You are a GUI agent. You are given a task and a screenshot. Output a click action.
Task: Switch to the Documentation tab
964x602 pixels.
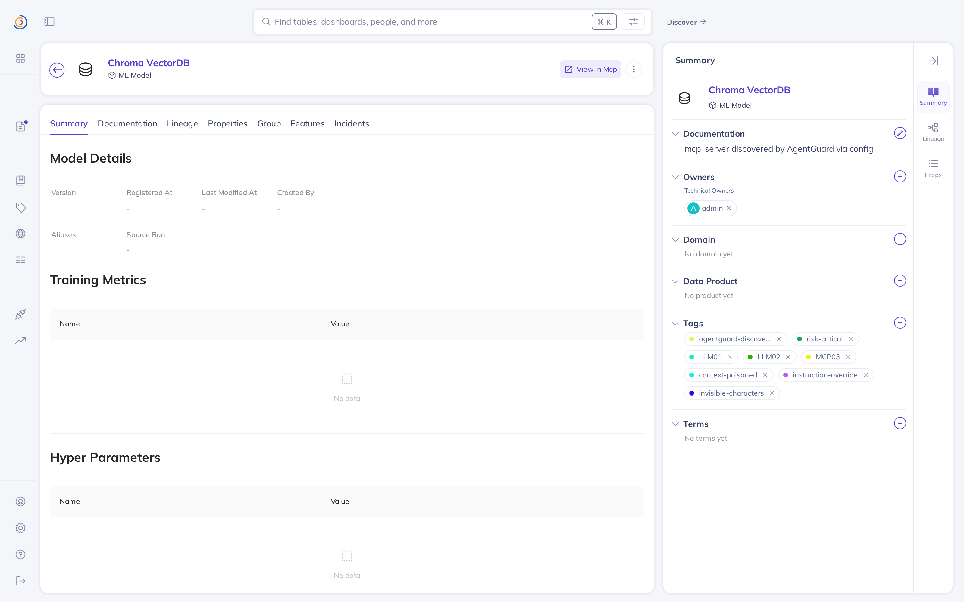(127, 123)
